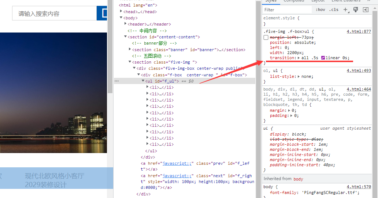Open source link 4.html:877
The image size is (378, 198).
click(x=359, y=31)
